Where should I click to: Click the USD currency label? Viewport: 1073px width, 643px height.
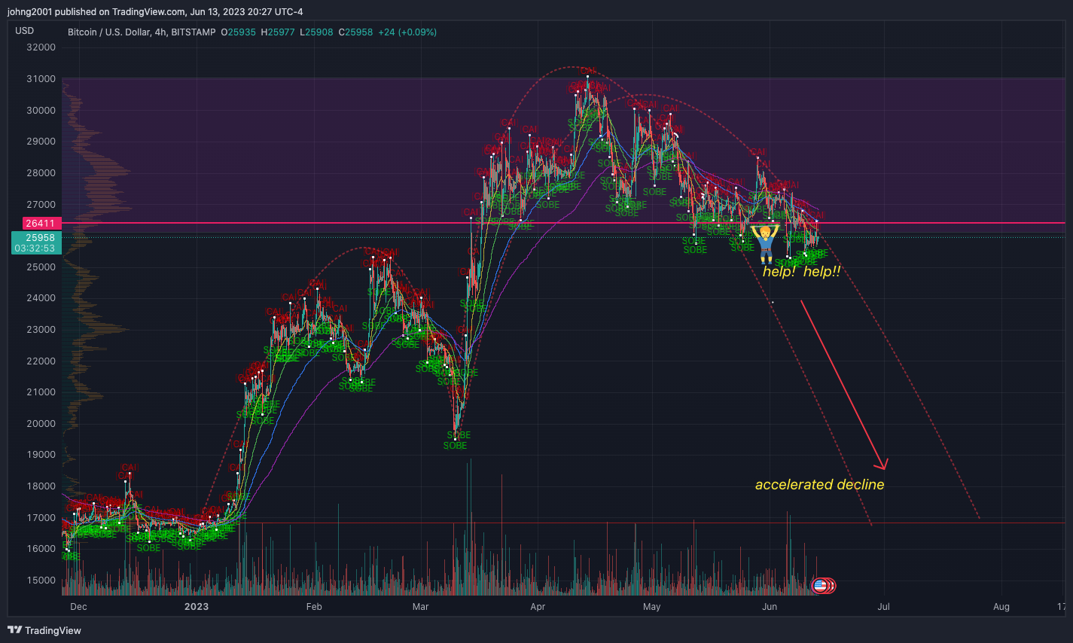point(24,31)
